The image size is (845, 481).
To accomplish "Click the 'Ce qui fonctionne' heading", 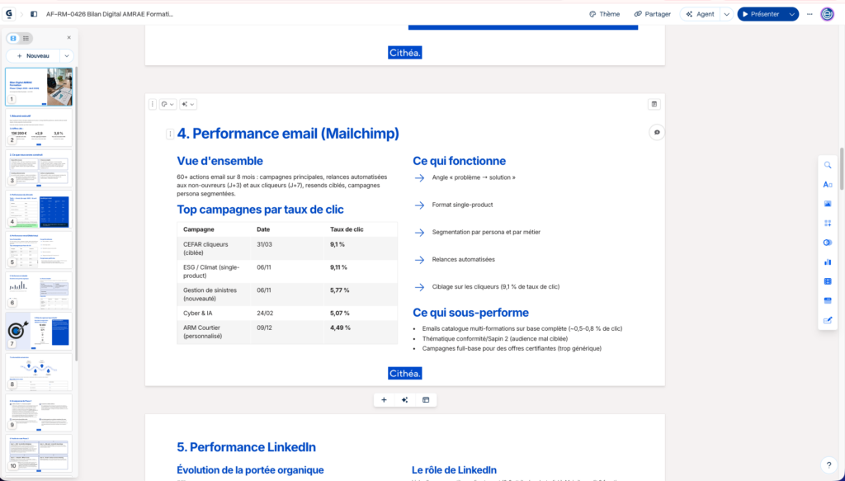I will [x=459, y=161].
